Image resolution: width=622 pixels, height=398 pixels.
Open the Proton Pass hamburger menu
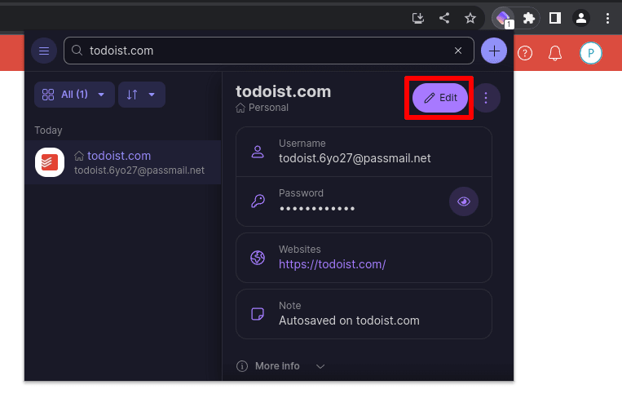pyautogui.click(x=44, y=51)
